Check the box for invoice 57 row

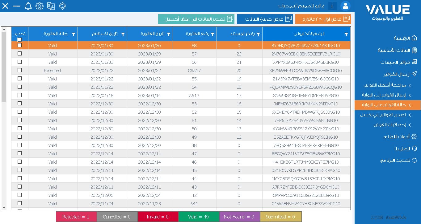[x=20, y=54]
